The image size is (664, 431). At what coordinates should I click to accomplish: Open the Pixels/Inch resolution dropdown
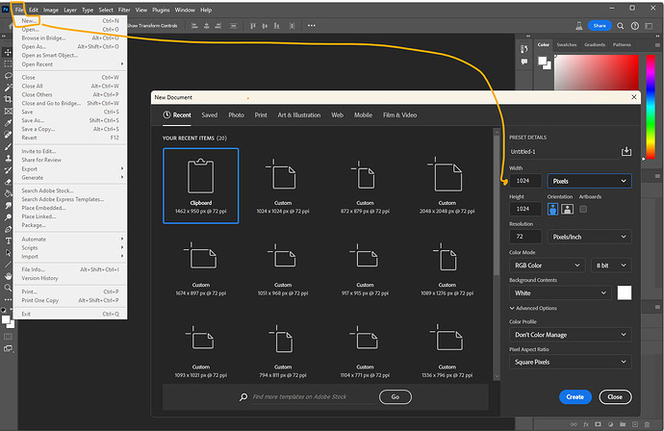589,237
